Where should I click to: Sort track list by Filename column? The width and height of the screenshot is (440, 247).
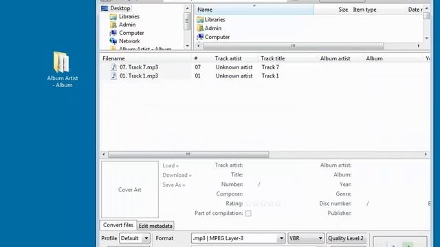coord(113,58)
